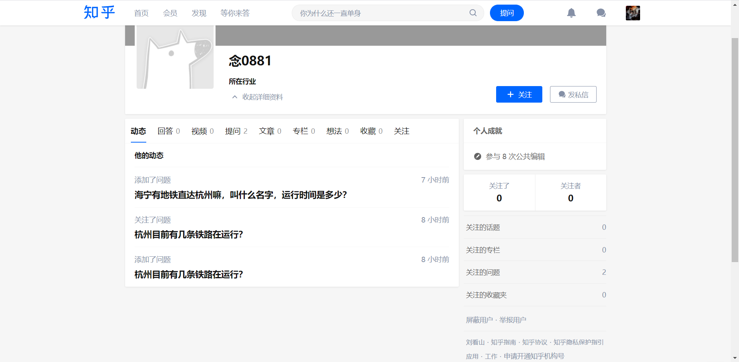Open 关注的收藏夹 list

(x=536, y=295)
